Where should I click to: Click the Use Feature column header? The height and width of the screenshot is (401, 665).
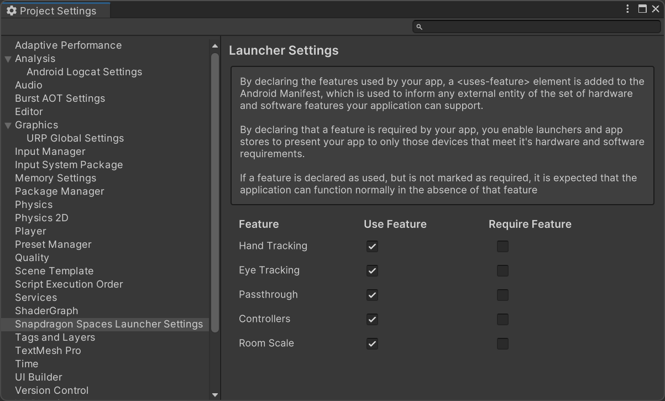[395, 224]
